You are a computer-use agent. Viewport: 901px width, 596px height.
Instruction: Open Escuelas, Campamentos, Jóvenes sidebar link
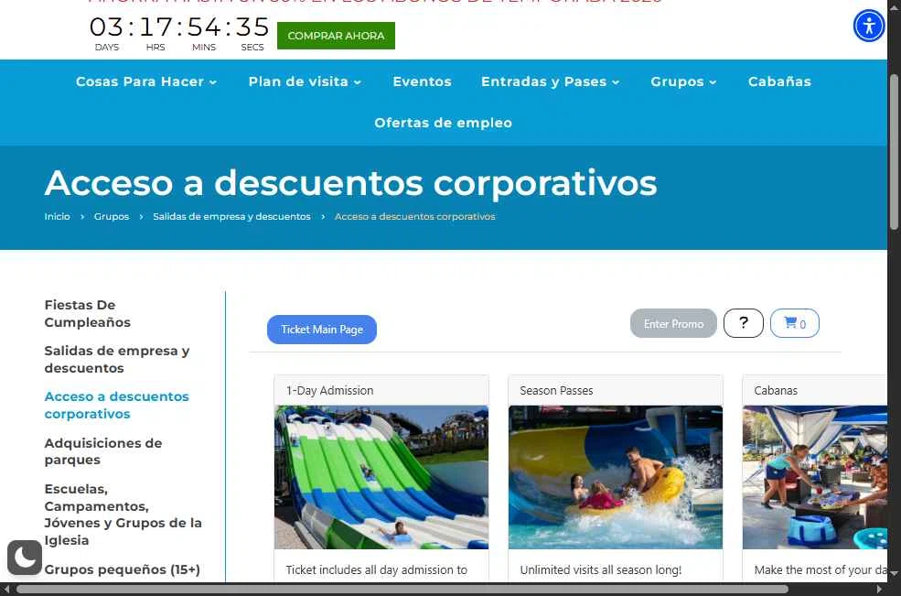pos(123,515)
